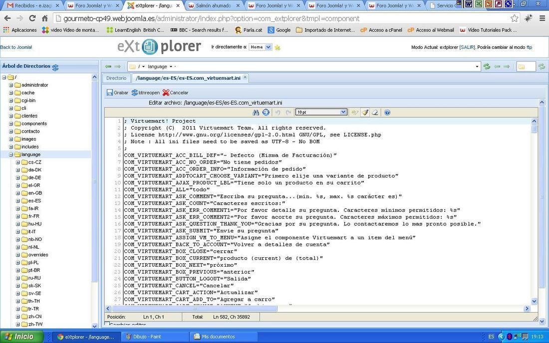The height and width of the screenshot is (343, 549).
Task: Click the ftp mode link
Action: click(529, 47)
